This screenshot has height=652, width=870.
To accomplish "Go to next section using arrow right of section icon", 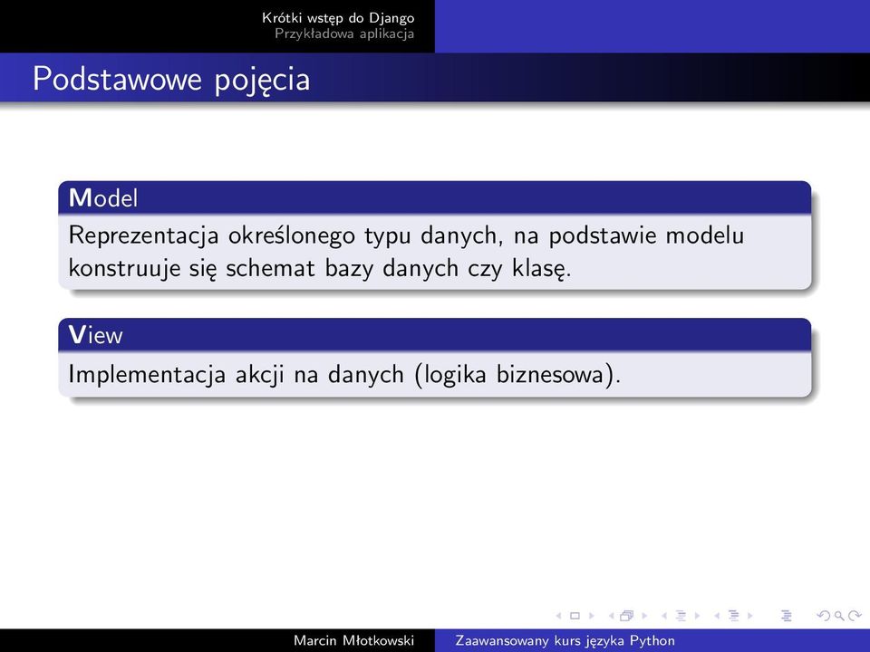I will [x=749, y=616].
